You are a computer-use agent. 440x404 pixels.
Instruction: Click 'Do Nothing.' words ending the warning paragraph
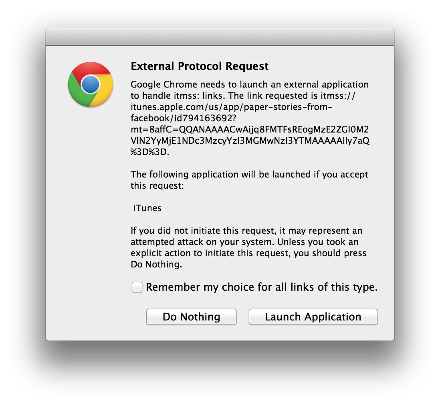pos(156,264)
